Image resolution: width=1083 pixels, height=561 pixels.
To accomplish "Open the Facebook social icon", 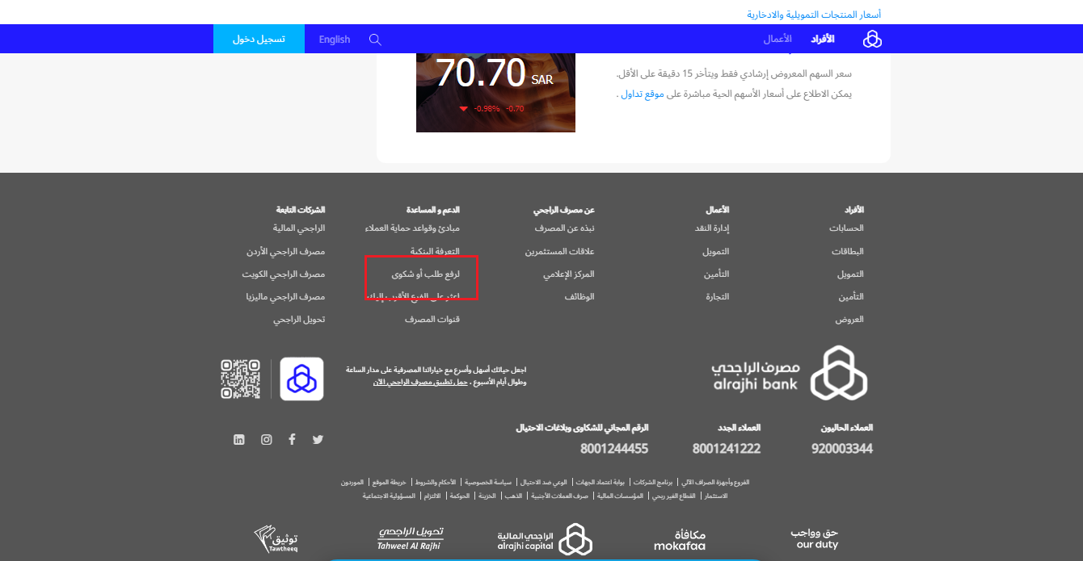I will pyautogui.click(x=292, y=440).
